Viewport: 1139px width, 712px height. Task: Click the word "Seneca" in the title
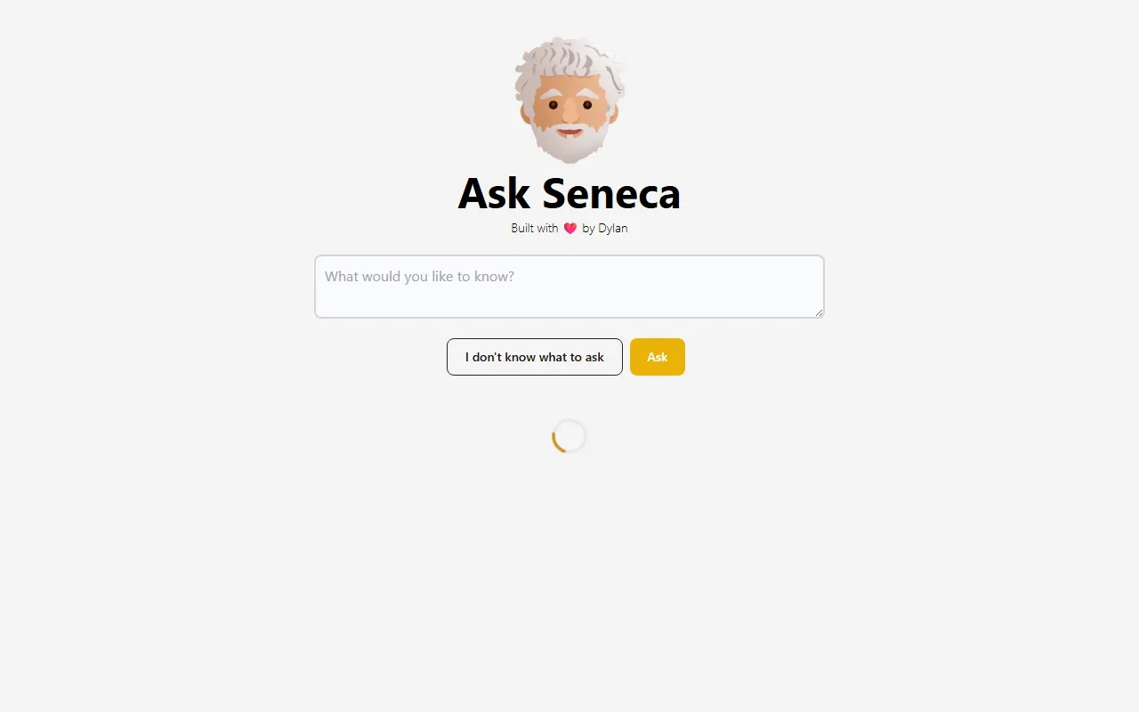pyautogui.click(x=611, y=193)
